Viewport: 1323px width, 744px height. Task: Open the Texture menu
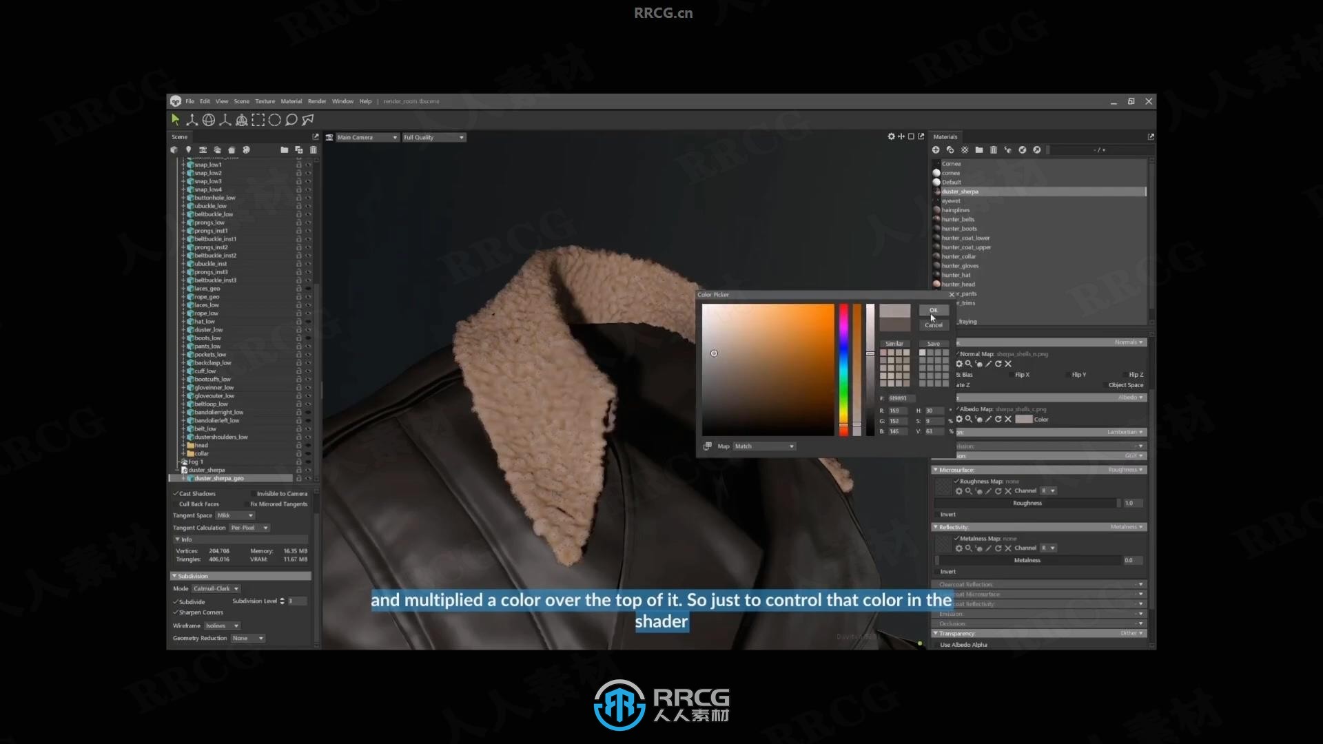265,101
